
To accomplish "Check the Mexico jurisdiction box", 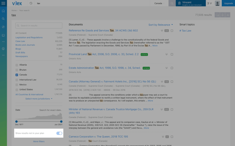I will 17,85.
